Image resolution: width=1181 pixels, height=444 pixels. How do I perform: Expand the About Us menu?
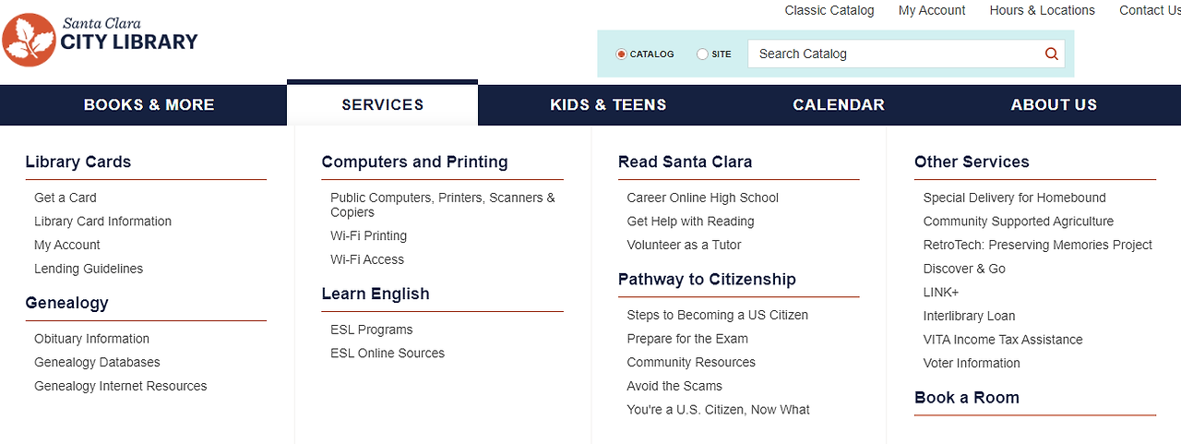(1054, 105)
